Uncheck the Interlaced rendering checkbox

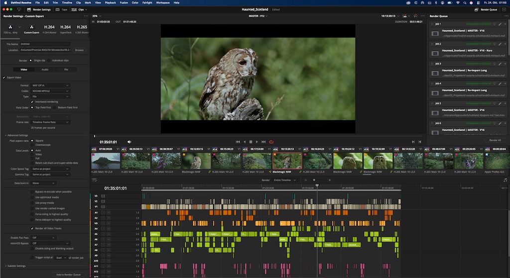click(x=32, y=102)
